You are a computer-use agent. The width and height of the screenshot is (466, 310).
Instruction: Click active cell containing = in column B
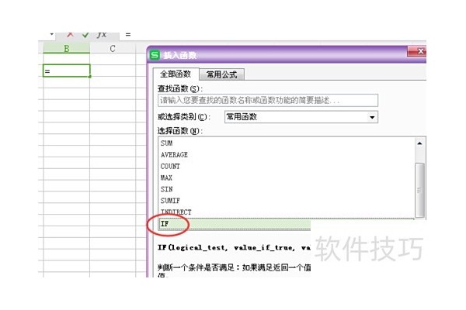67,71
